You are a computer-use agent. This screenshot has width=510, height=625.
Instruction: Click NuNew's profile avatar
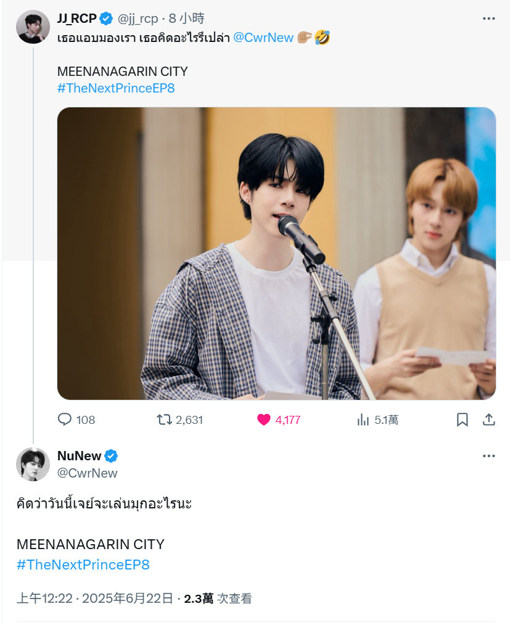[x=33, y=465]
